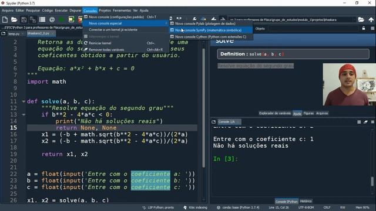Click the Preferences wrench icon

[194, 19]
